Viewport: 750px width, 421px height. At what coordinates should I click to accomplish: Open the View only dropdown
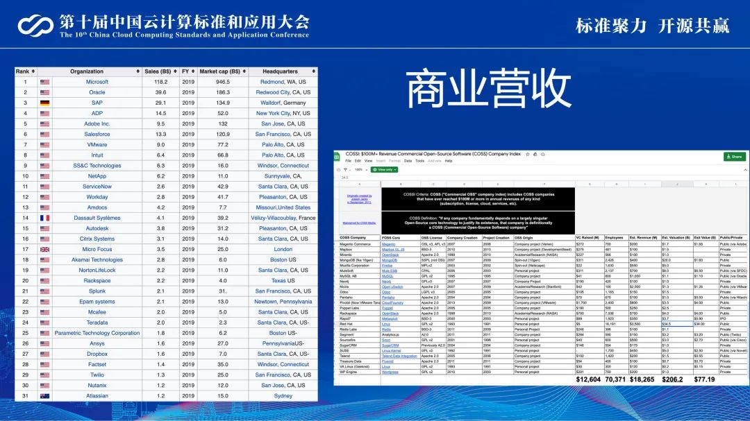384,170
